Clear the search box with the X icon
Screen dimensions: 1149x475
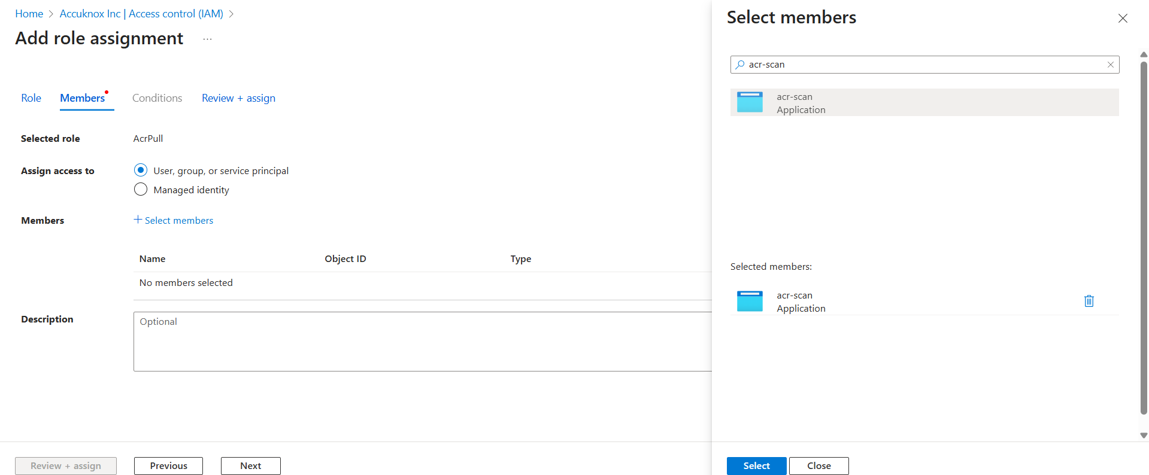click(x=1110, y=65)
